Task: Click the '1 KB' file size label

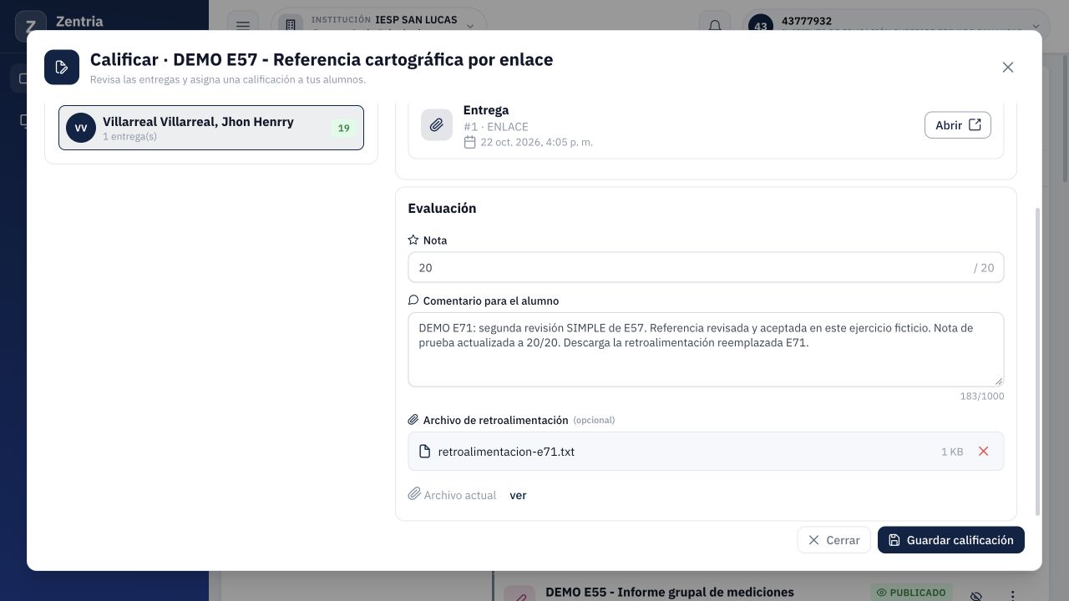Action: [952, 452]
